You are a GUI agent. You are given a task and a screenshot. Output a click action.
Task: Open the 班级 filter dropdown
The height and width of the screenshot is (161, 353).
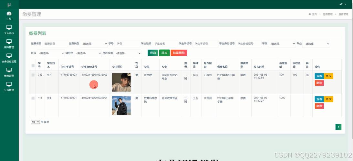(51, 53)
